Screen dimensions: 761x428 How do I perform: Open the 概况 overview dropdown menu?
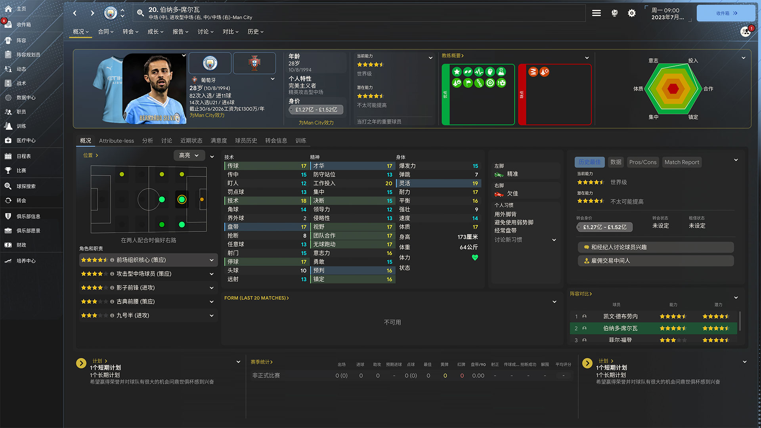[81, 32]
